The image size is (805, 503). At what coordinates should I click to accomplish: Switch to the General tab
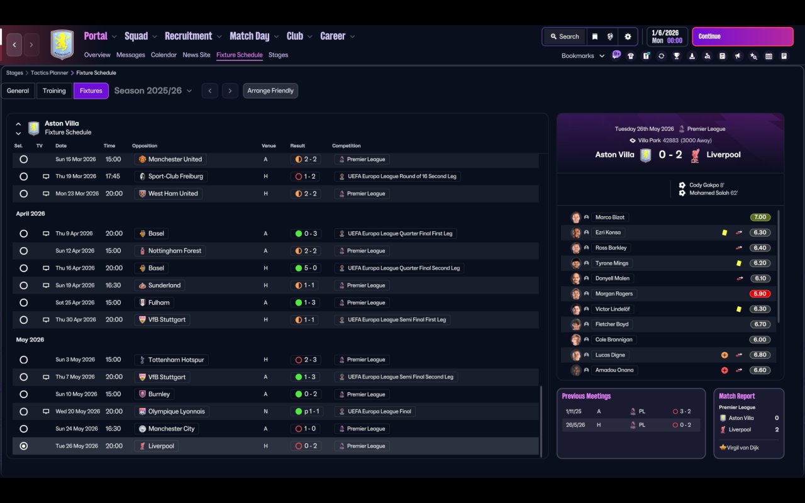tap(18, 91)
